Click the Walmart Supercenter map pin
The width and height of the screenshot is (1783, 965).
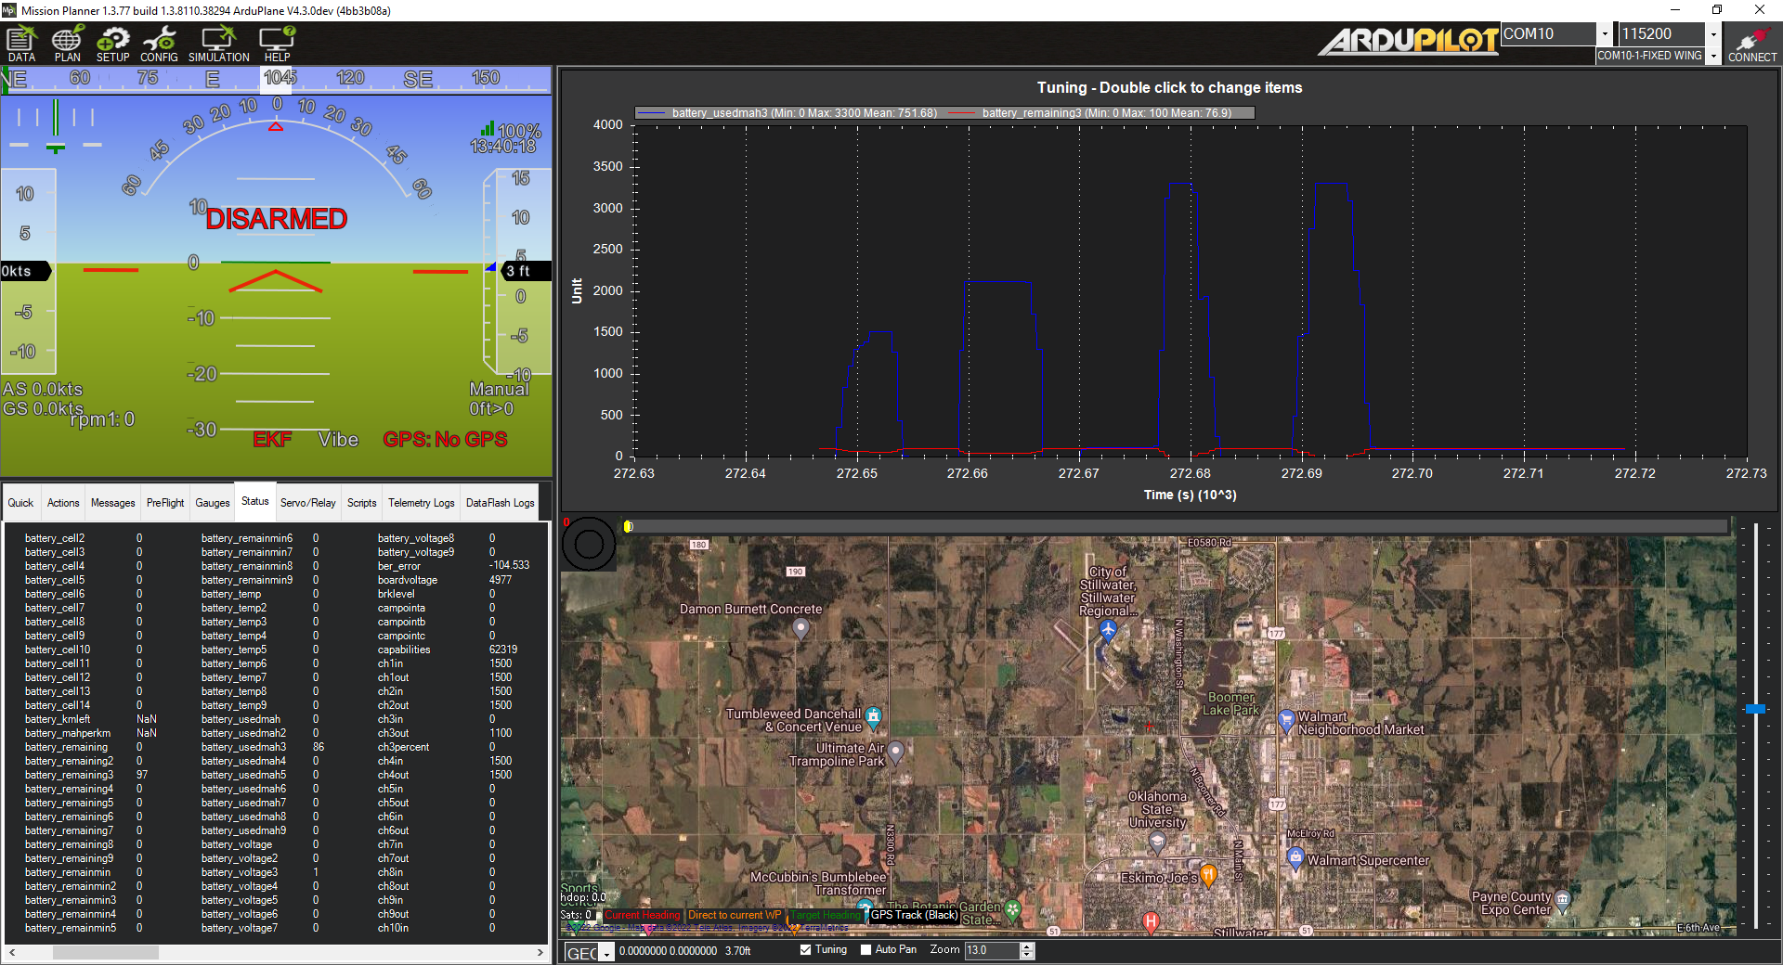[1295, 858]
